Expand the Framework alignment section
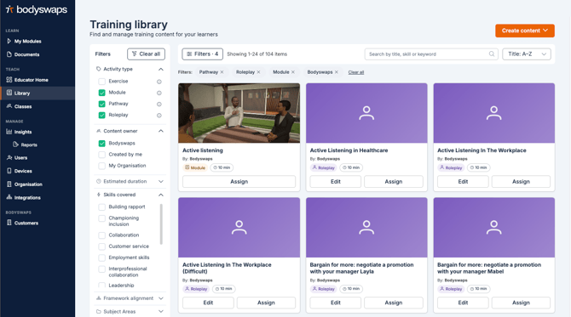 161,298
